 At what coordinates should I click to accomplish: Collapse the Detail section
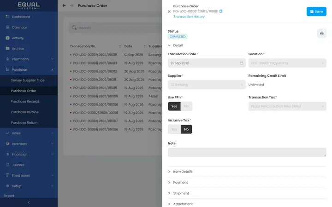click(x=169, y=45)
